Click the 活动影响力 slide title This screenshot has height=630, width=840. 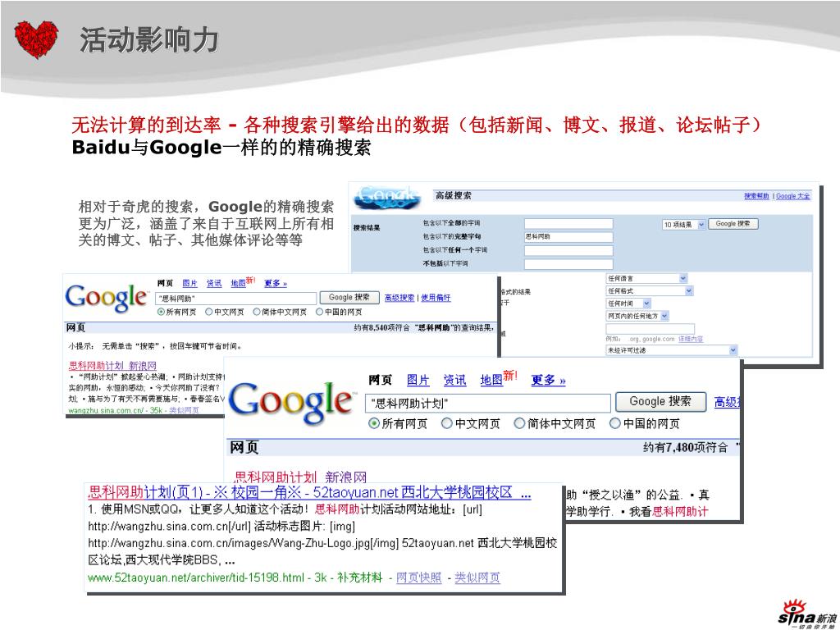click(x=149, y=39)
